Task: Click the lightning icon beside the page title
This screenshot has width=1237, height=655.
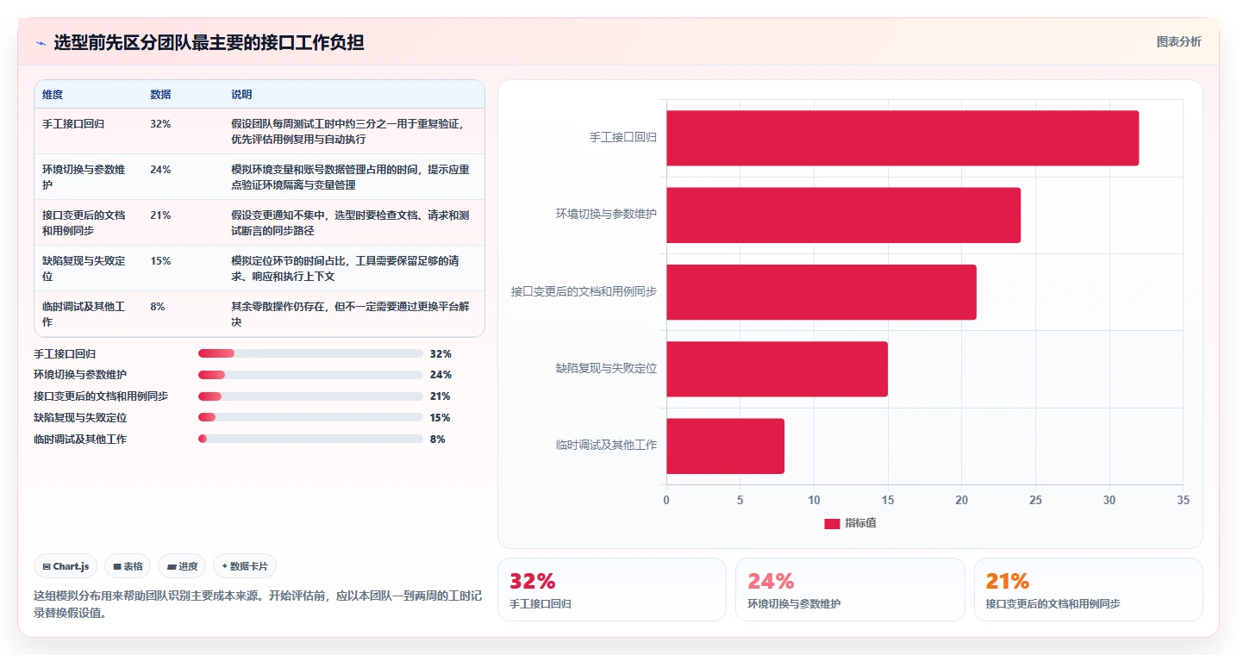Action: coord(41,42)
